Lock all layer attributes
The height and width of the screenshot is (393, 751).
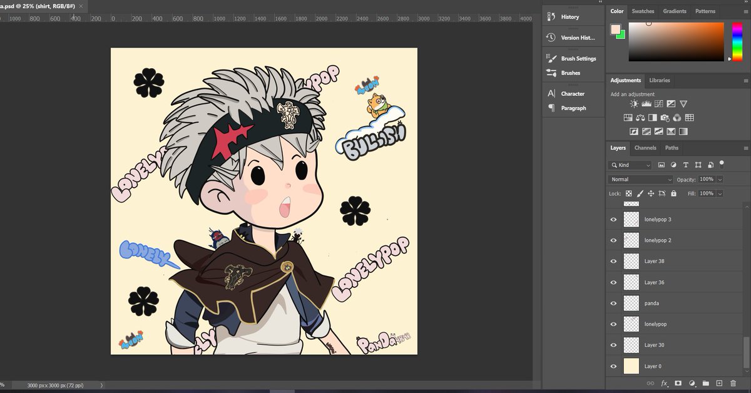[x=673, y=193]
